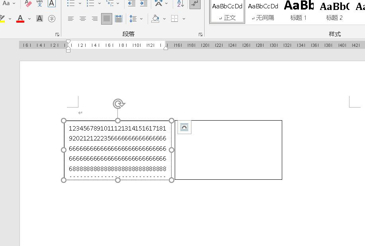Image resolution: width=365 pixels, height=246 pixels.
Task: Open the font color dropdown arrow
Action: coord(29,19)
